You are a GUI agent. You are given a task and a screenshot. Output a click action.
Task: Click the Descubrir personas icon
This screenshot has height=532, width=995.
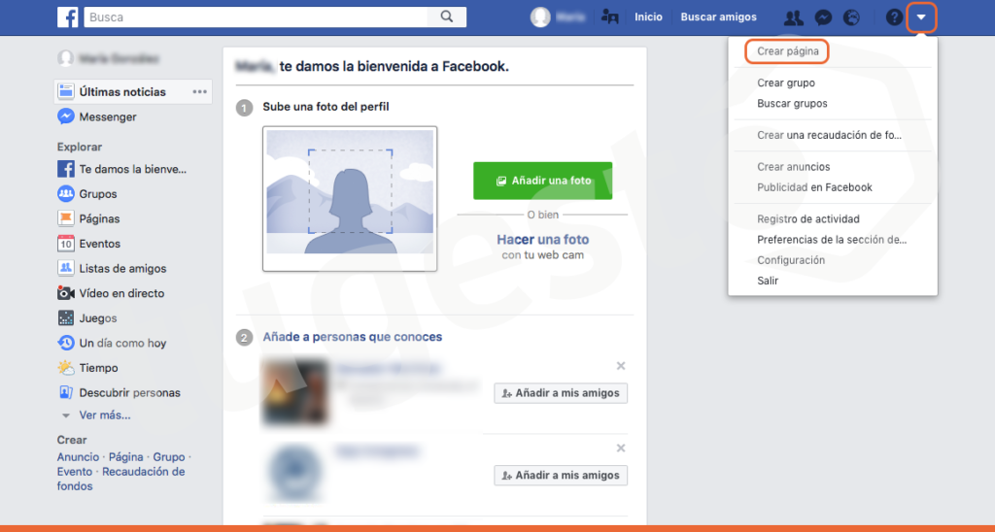(x=65, y=392)
